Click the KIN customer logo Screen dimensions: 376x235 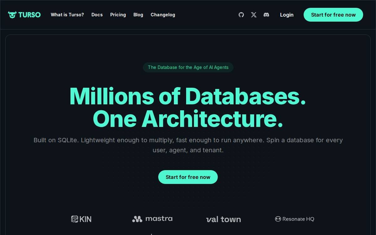click(81, 219)
